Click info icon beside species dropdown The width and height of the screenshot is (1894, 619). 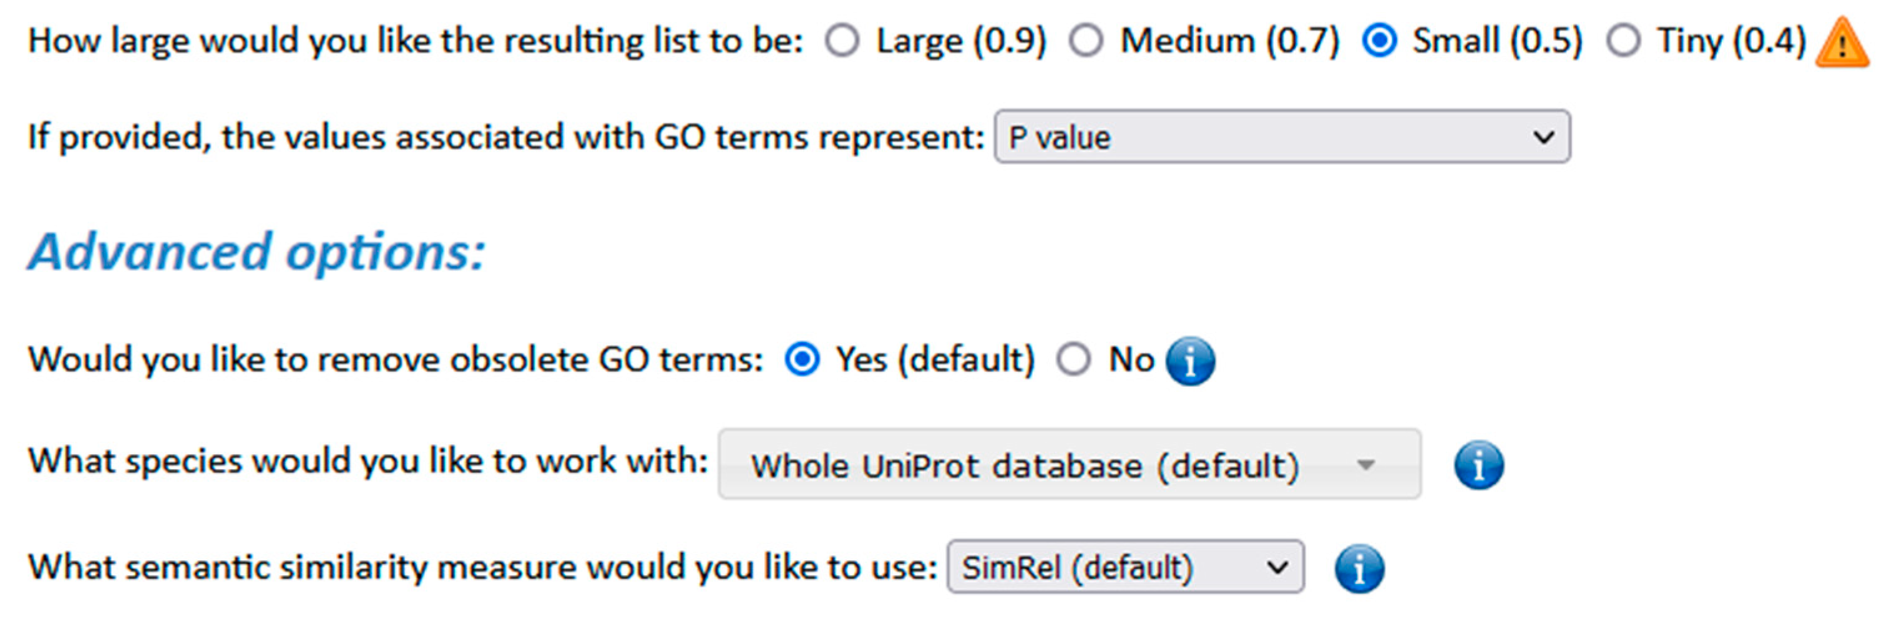(x=1478, y=465)
